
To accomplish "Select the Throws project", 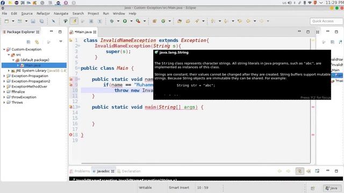I will coord(17,102).
